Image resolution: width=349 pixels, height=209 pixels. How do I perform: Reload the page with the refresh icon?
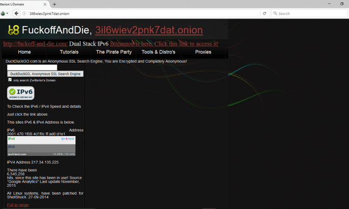(x=264, y=13)
